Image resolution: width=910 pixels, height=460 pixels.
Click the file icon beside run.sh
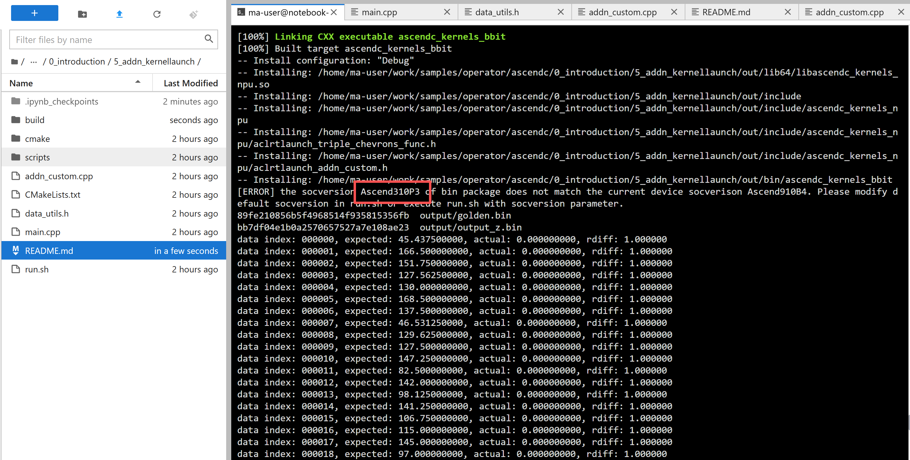pos(16,269)
